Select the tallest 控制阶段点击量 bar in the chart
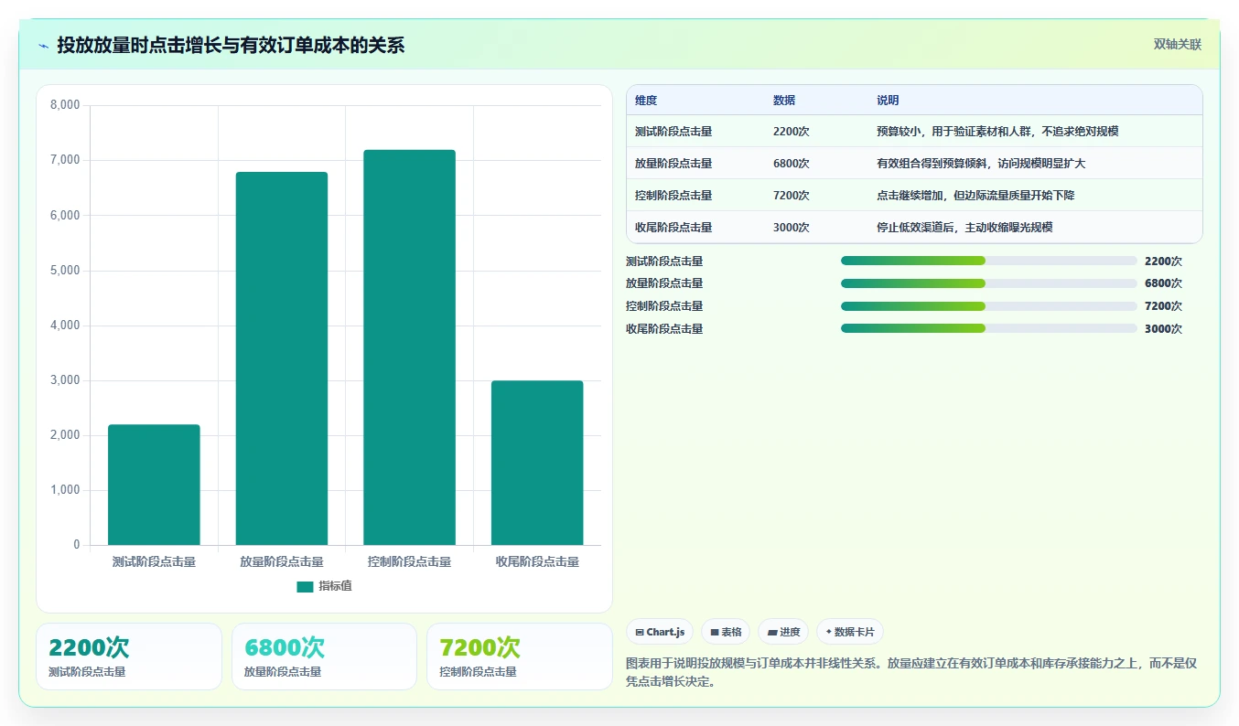 pyautogui.click(x=409, y=347)
